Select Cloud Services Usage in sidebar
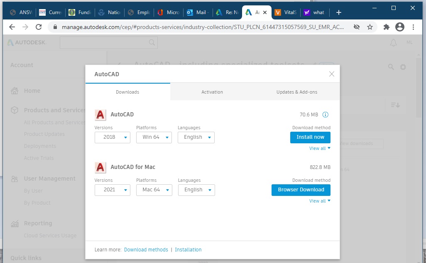This screenshot has height=263, width=426. coord(50,235)
